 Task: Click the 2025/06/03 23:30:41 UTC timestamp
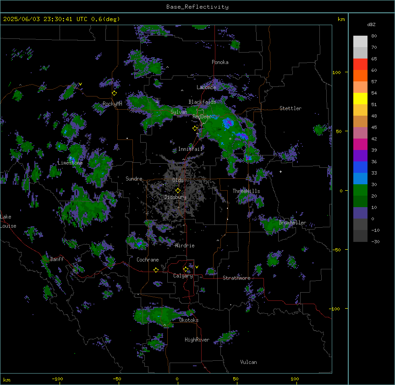pyautogui.click(x=45, y=19)
